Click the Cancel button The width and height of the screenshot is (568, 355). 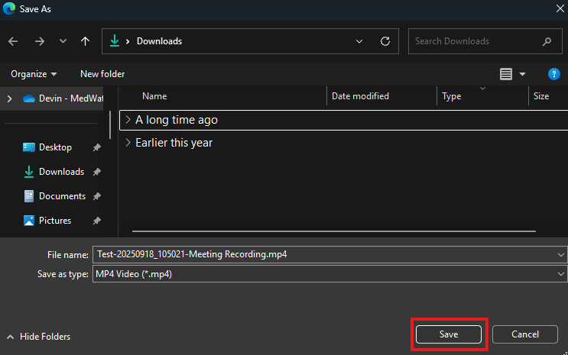click(x=524, y=334)
